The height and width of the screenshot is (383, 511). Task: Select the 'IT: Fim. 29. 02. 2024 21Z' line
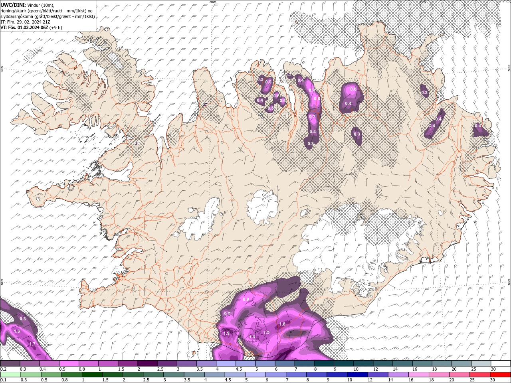tap(25, 22)
